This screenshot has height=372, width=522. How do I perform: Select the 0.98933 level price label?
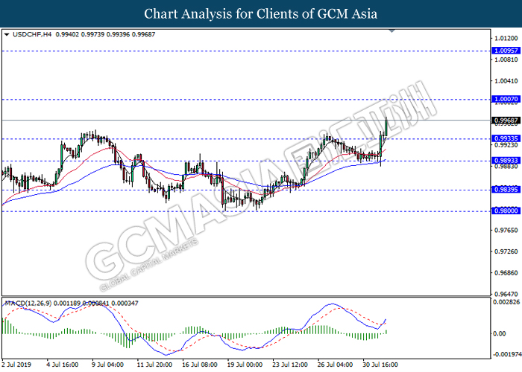506,161
